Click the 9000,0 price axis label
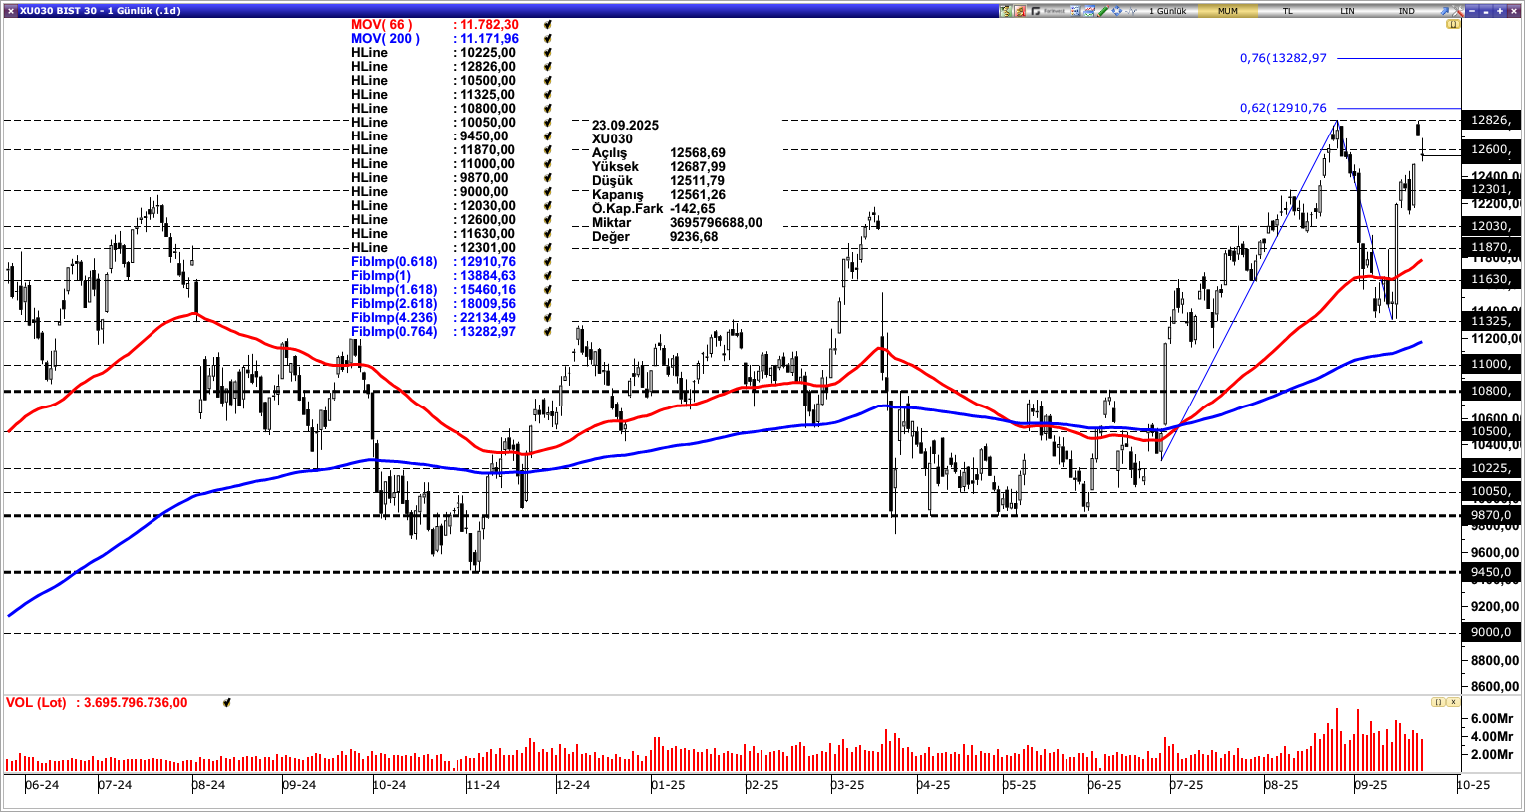The width and height of the screenshot is (1525, 812). point(1490,632)
